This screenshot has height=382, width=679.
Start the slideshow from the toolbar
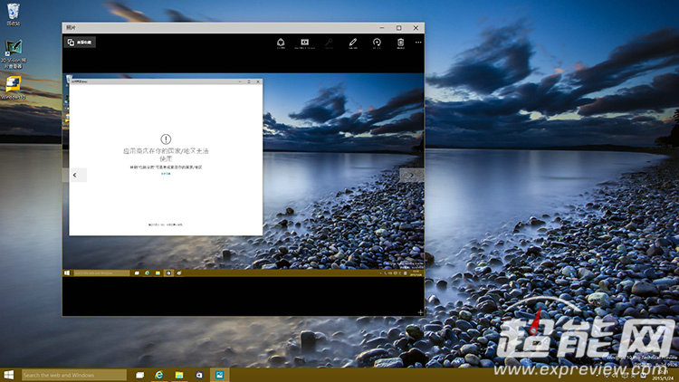coord(305,42)
